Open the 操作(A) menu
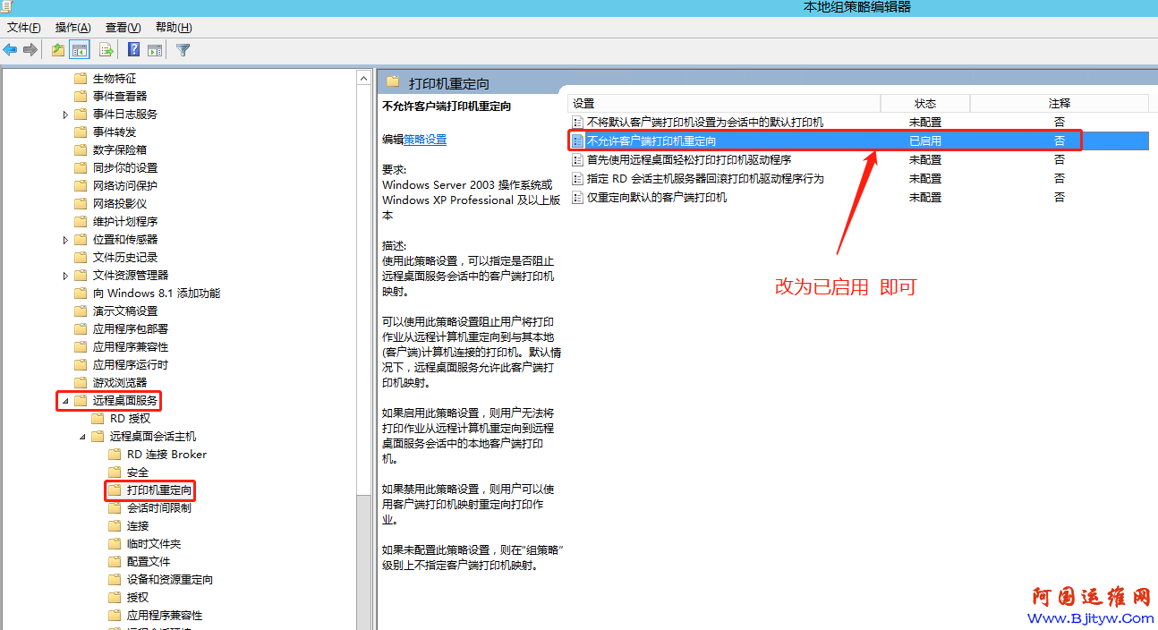 [x=72, y=28]
